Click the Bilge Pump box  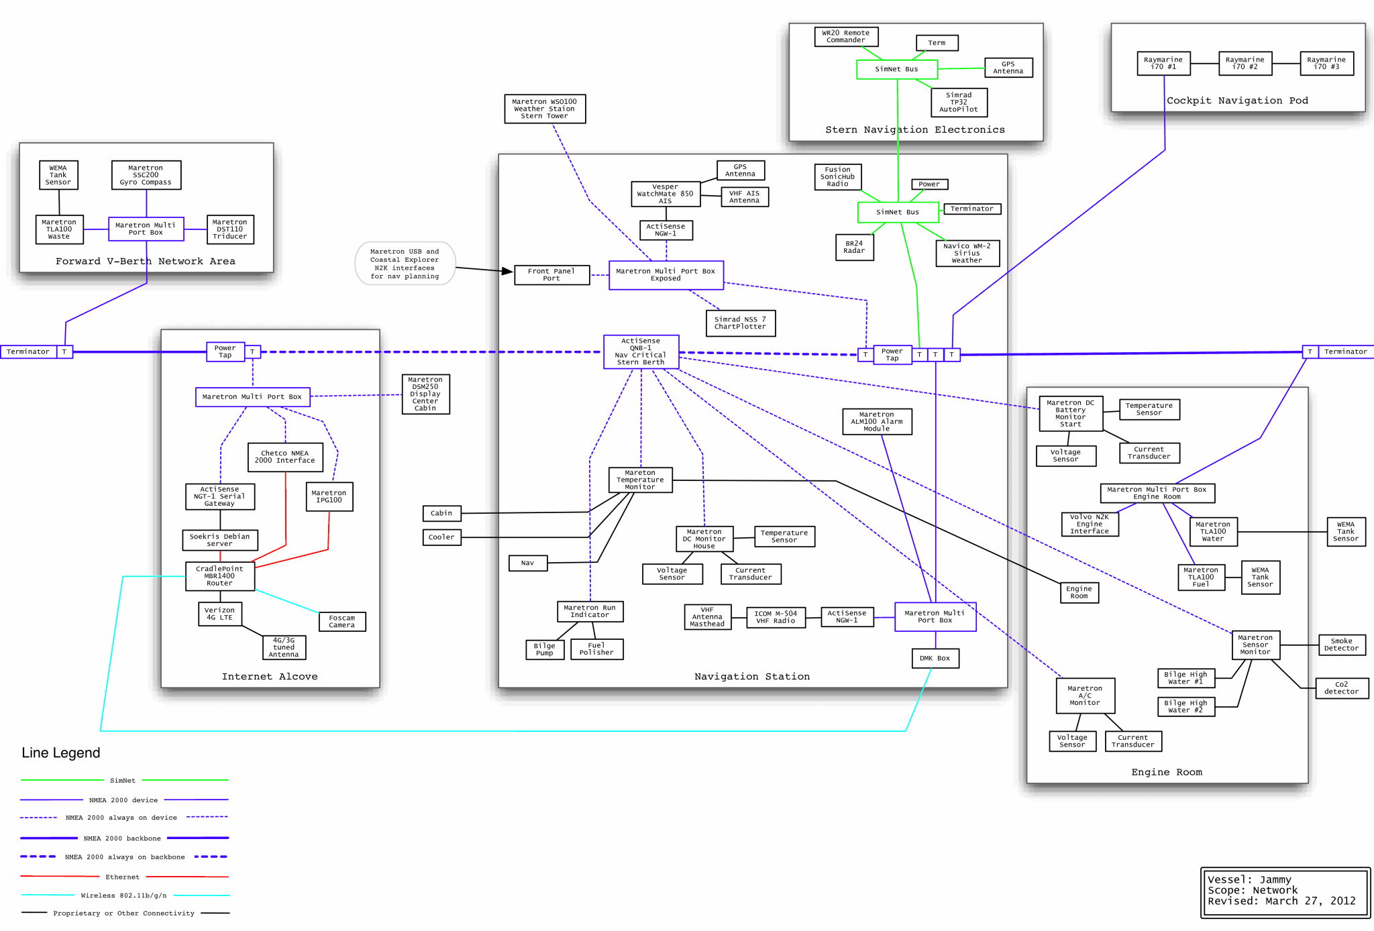tap(545, 649)
